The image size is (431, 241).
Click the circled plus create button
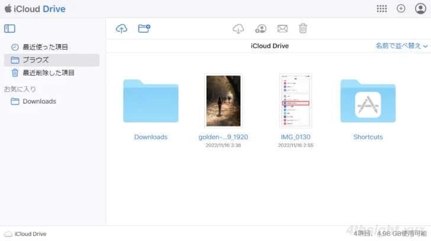(401, 8)
